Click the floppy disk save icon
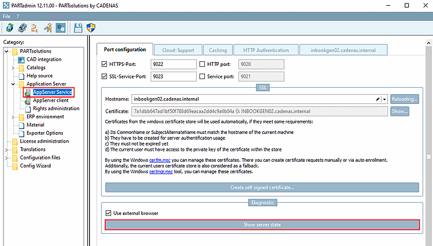This screenshot has height=246, width=433. click(78, 28)
